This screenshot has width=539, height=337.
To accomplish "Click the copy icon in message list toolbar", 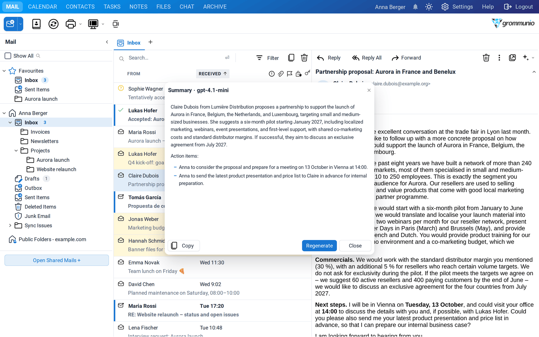I will click(x=291, y=58).
